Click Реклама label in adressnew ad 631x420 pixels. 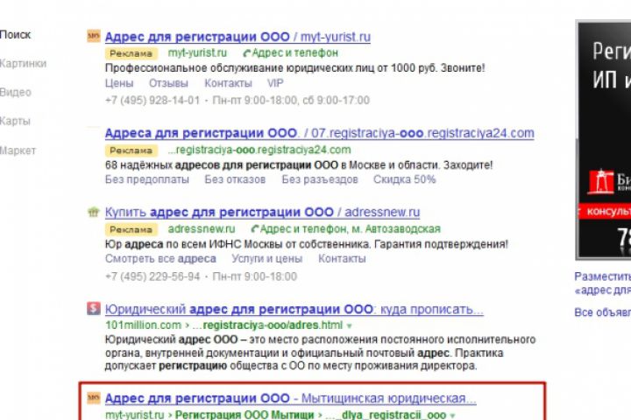coord(131,229)
